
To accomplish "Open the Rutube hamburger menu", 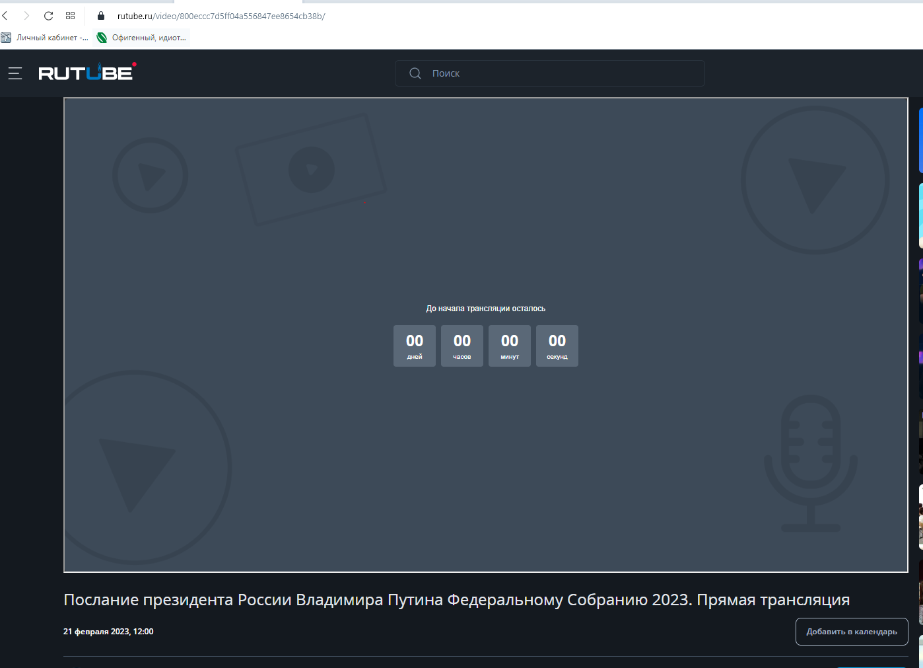I will click(x=15, y=73).
